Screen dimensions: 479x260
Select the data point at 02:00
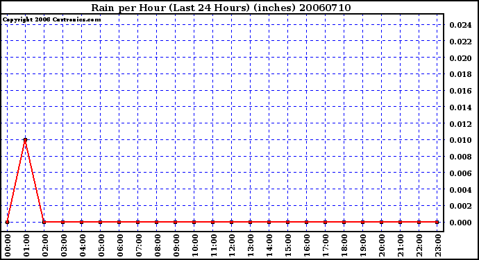coord(44,222)
